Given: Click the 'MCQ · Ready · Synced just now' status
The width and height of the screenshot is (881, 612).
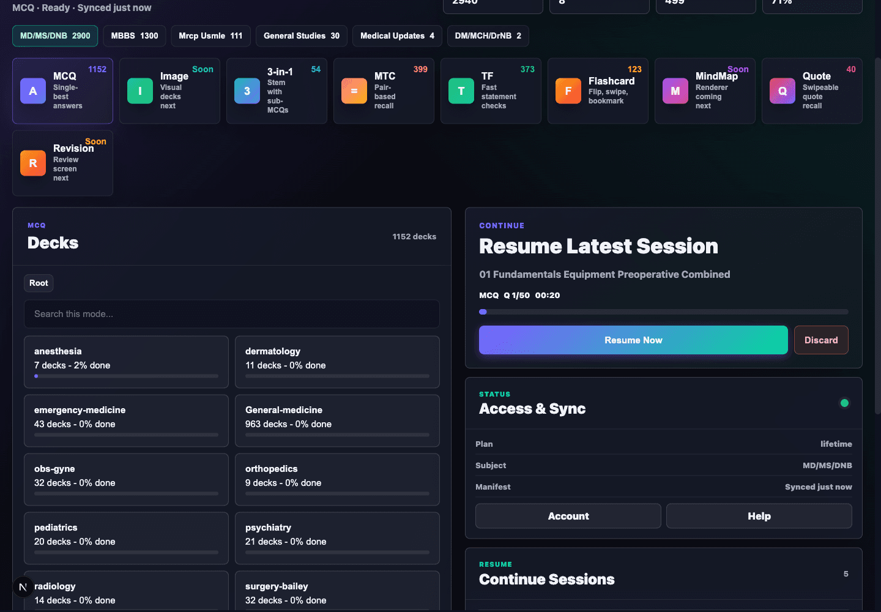Looking at the screenshot, I should (x=81, y=8).
